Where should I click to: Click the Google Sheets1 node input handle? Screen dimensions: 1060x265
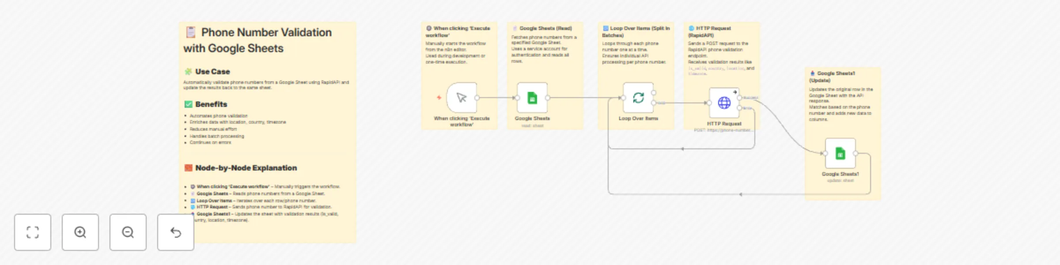pos(825,153)
